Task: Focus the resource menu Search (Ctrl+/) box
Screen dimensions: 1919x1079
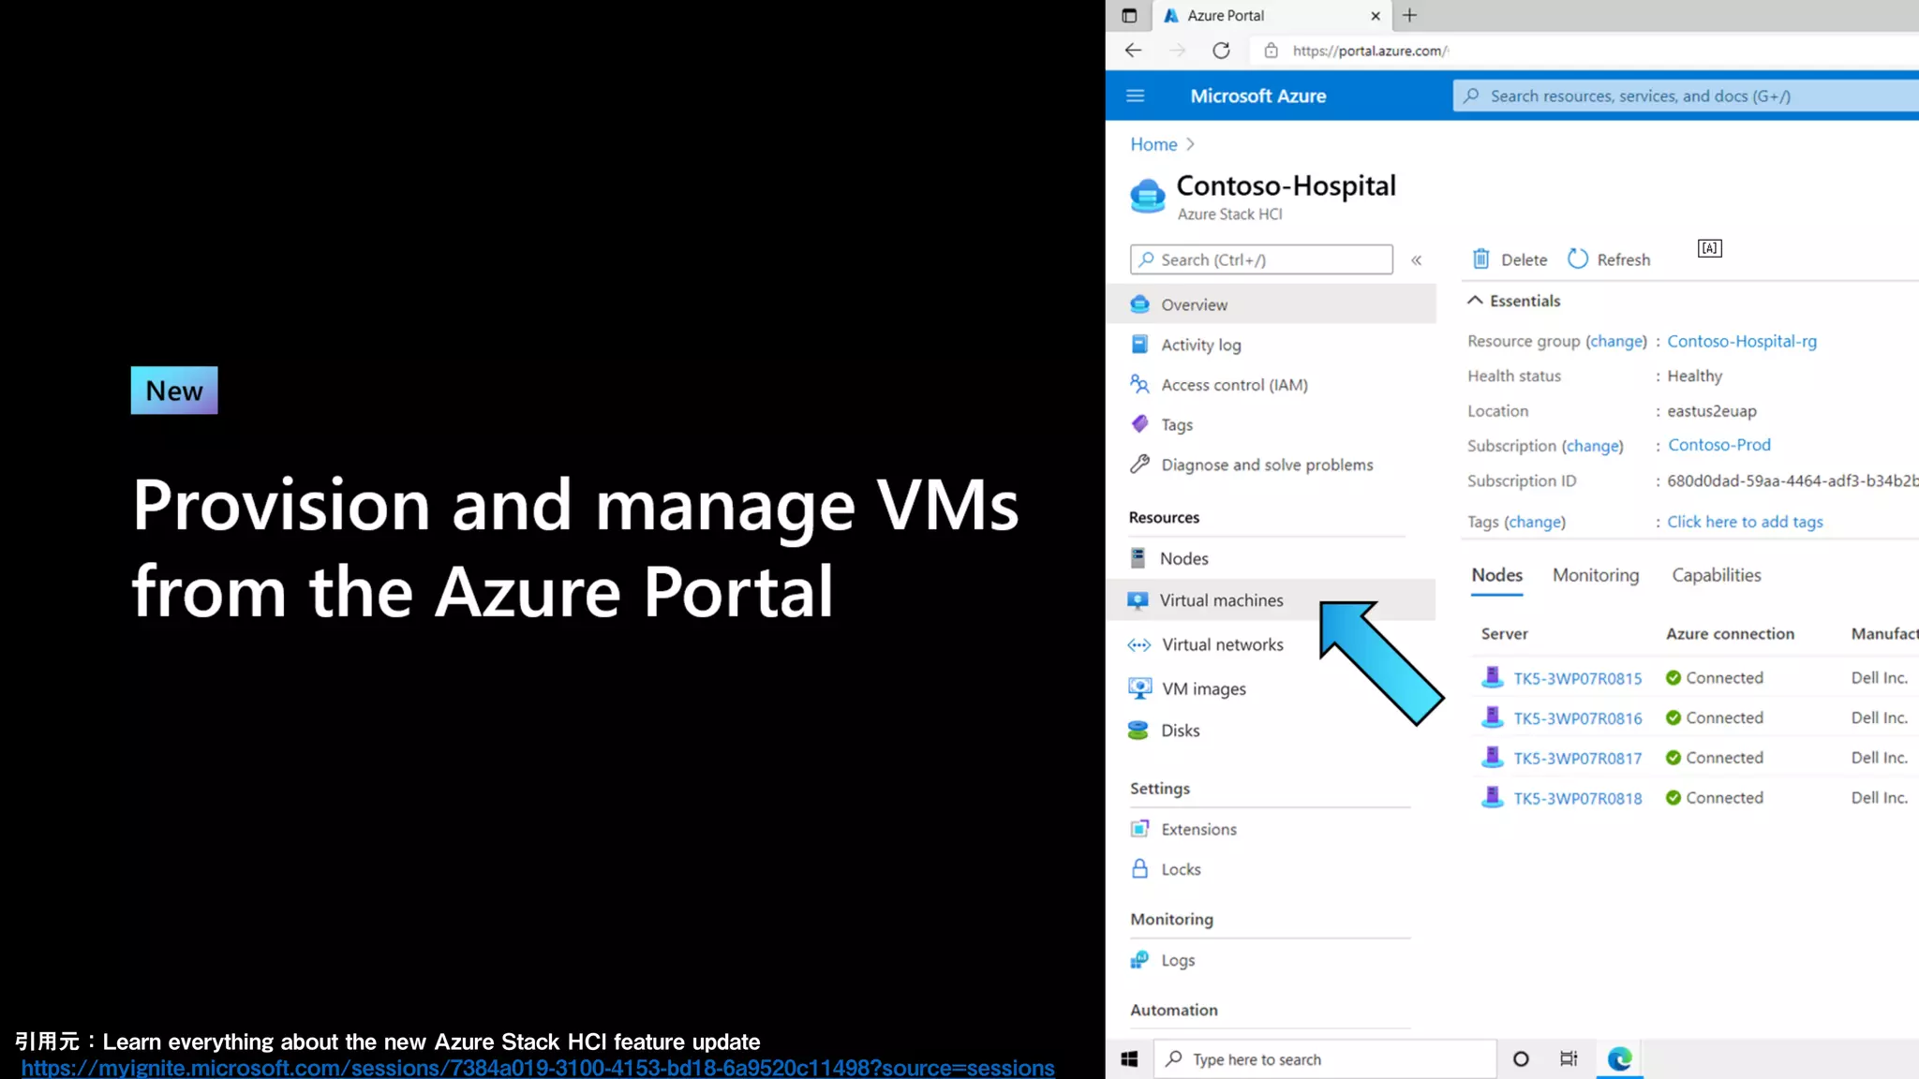Action: [x=1261, y=259]
